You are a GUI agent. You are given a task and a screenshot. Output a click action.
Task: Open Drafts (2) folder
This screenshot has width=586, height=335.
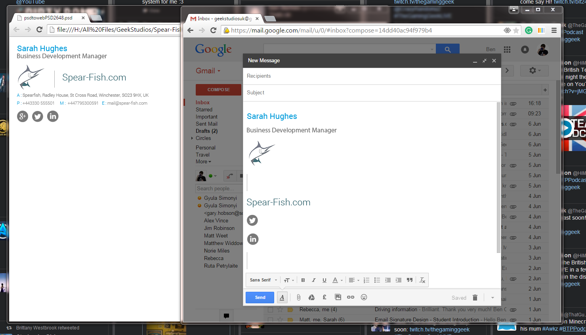pos(206,131)
